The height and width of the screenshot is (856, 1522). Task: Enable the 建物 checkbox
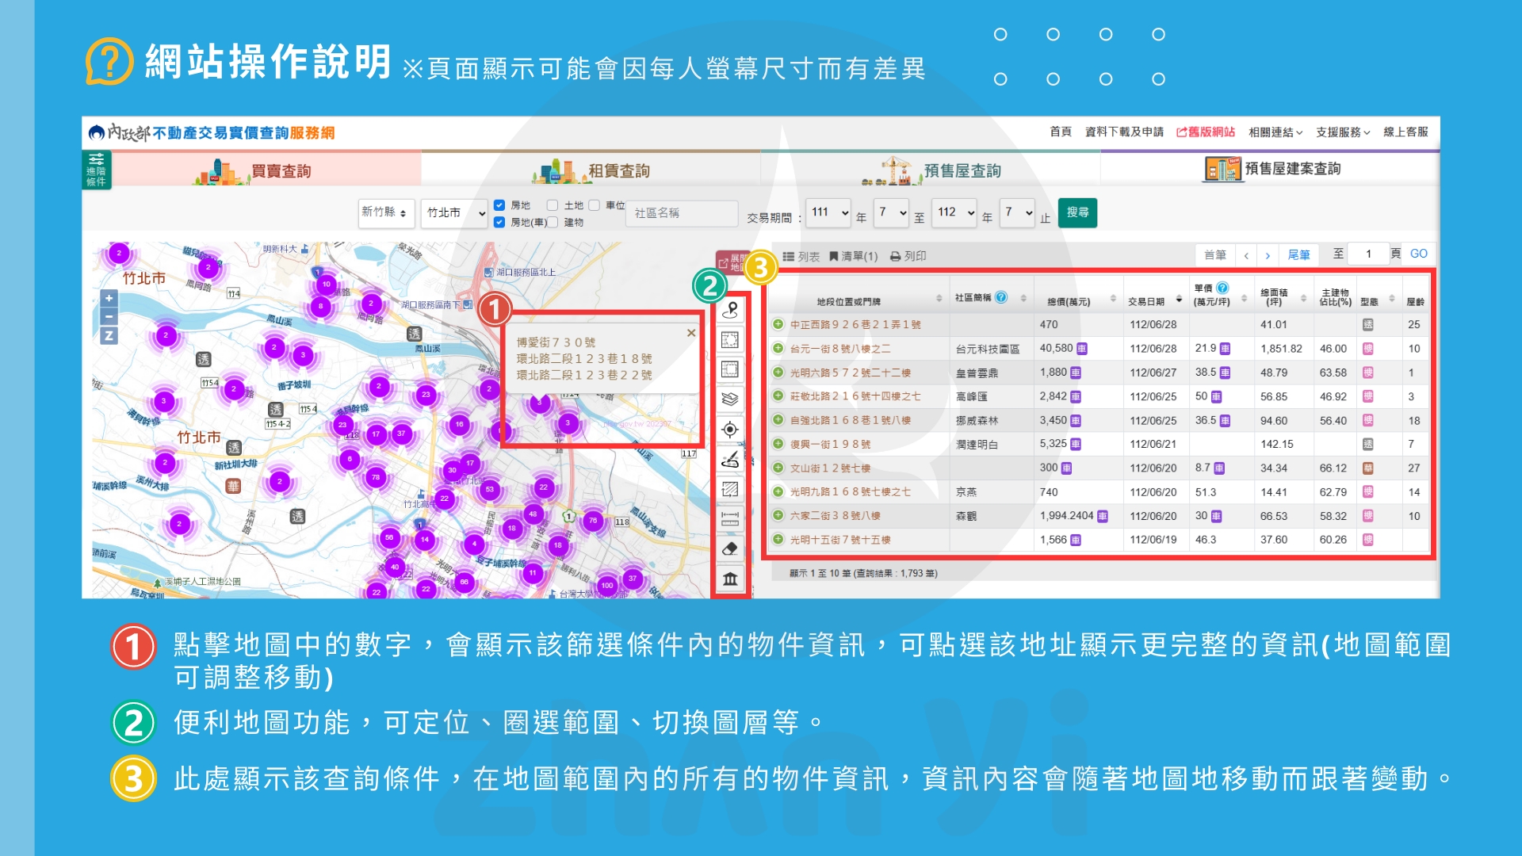click(x=553, y=223)
